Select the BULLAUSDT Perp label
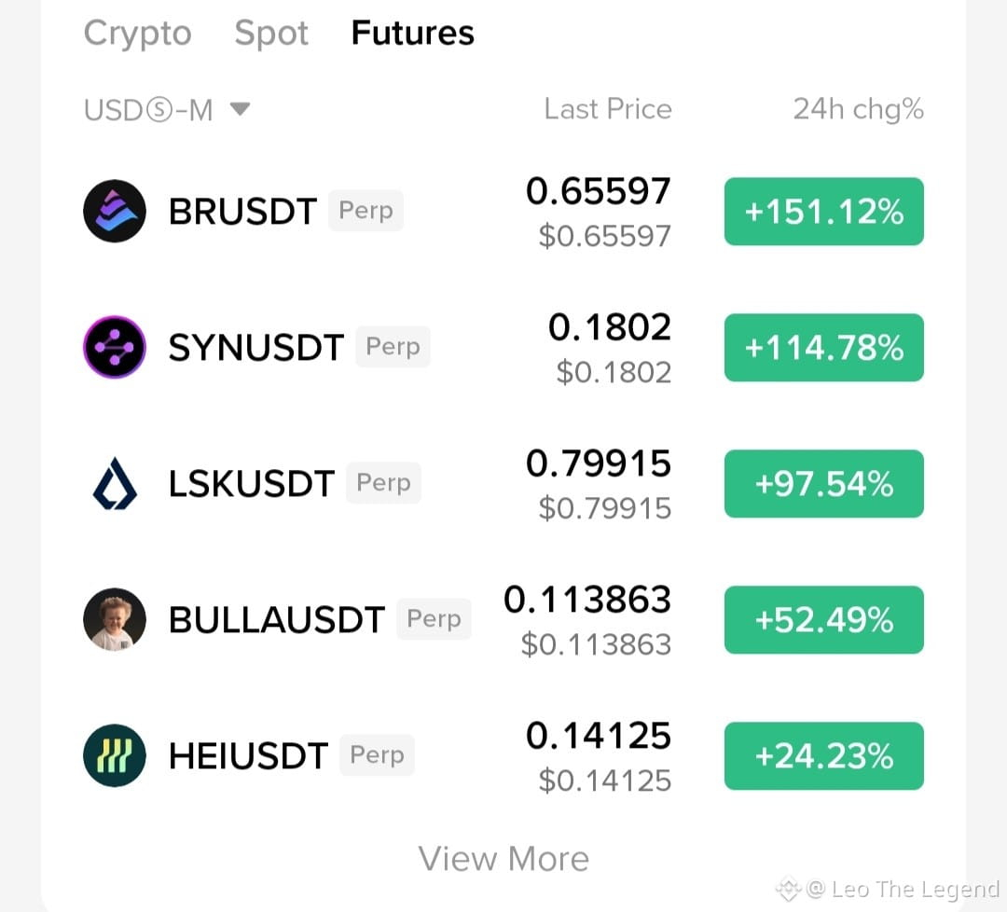Viewport: 1007px width, 912px height. click(434, 619)
